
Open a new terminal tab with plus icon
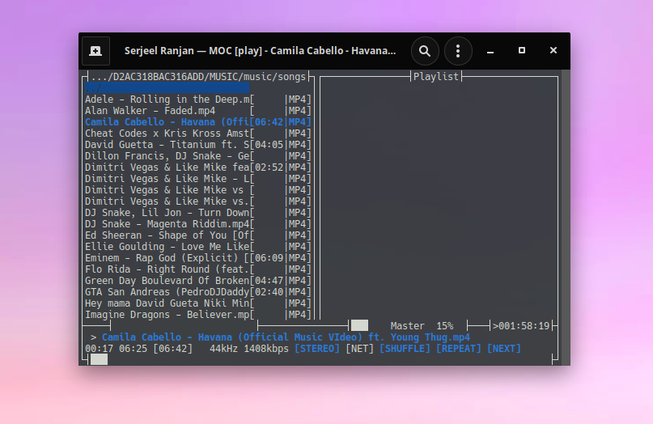(x=95, y=51)
